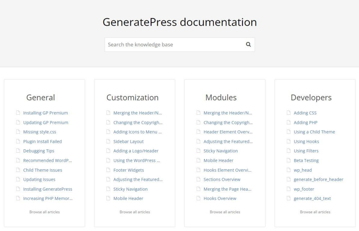Open Installing GP Premium article
The image size is (359, 231).
pos(46,113)
